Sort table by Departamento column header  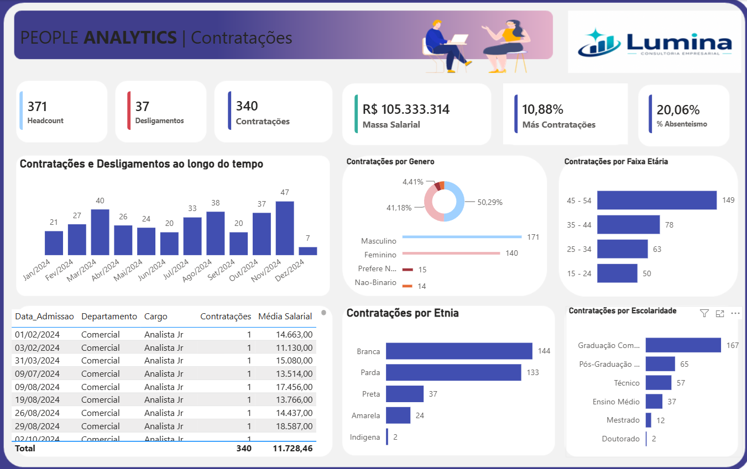109,317
